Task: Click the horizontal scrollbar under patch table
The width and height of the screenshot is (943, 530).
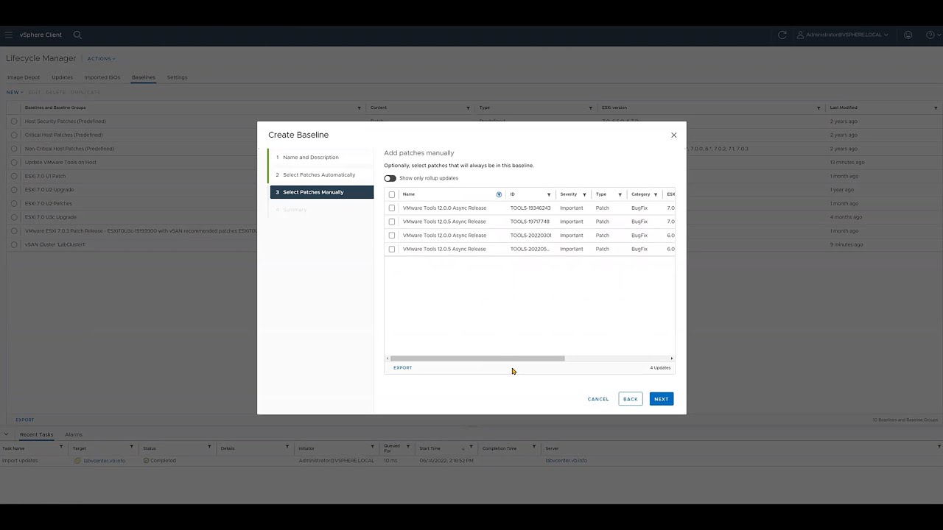Action: pyautogui.click(x=477, y=358)
